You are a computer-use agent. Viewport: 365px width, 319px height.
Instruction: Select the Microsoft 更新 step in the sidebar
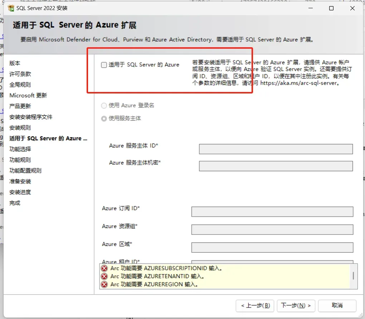click(x=28, y=96)
